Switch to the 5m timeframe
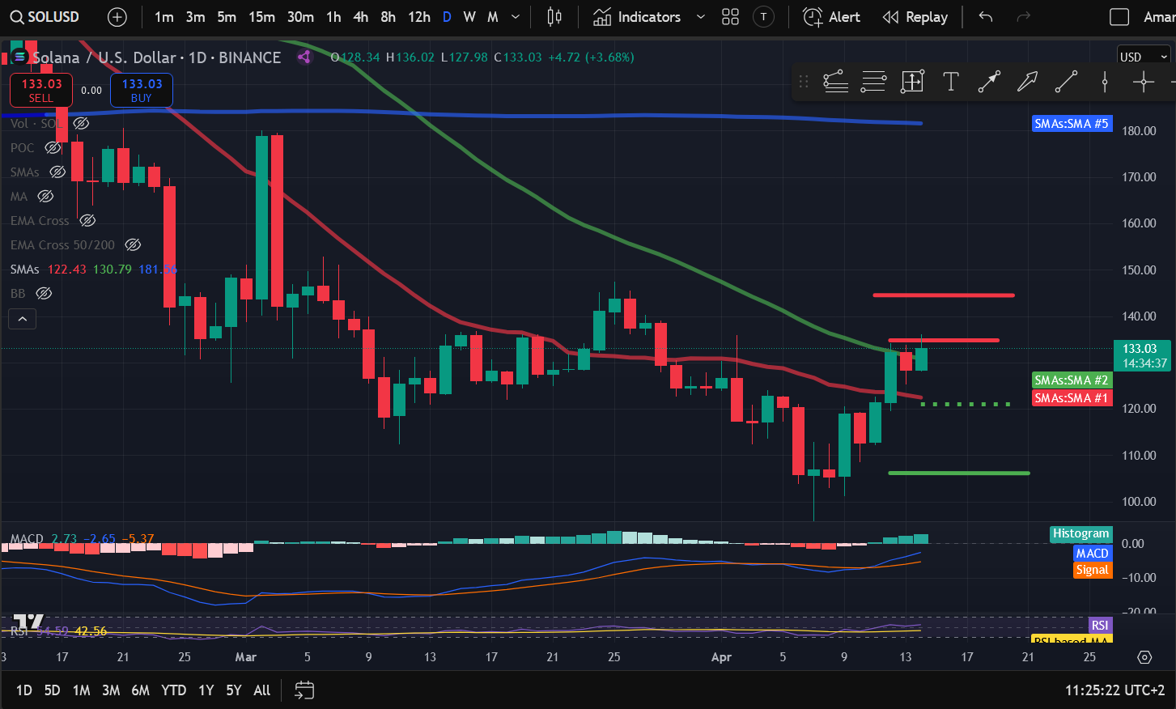The image size is (1176, 709). click(x=227, y=17)
